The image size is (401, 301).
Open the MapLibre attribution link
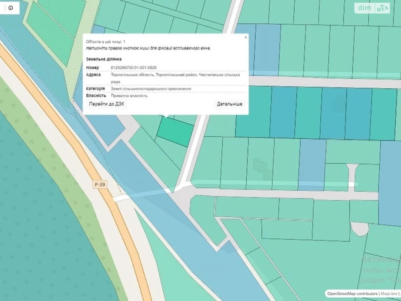tap(389, 293)
